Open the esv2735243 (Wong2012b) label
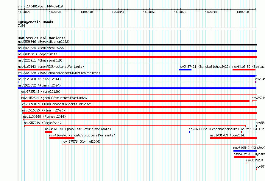This screenshot has width=265, height=181. [41, 92]
